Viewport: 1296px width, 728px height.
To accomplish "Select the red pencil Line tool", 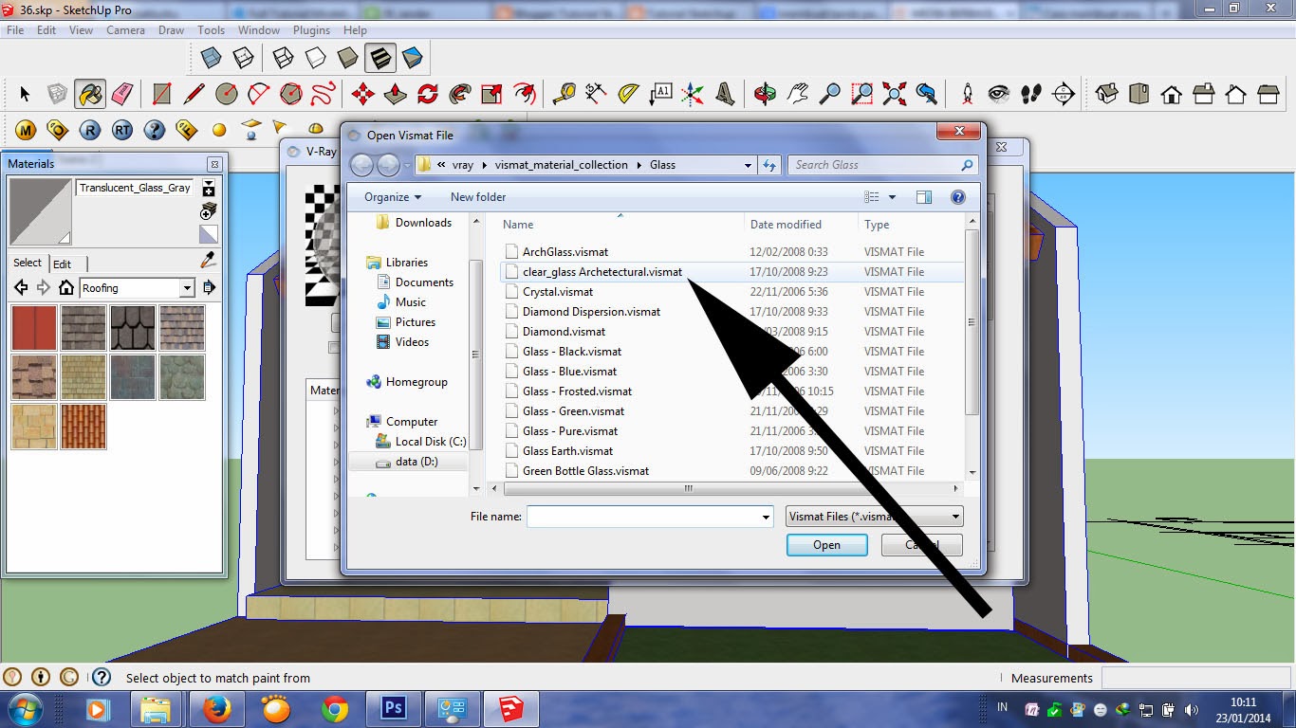I will coord(194,94).
